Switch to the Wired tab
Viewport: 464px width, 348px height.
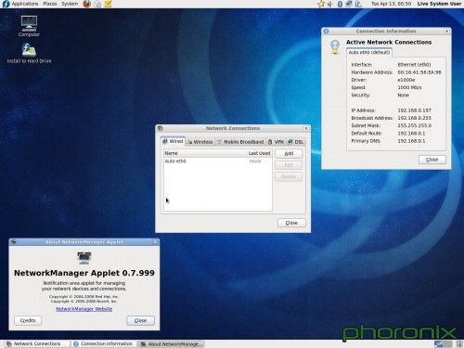pyautogui.click(x=174, y=141)
